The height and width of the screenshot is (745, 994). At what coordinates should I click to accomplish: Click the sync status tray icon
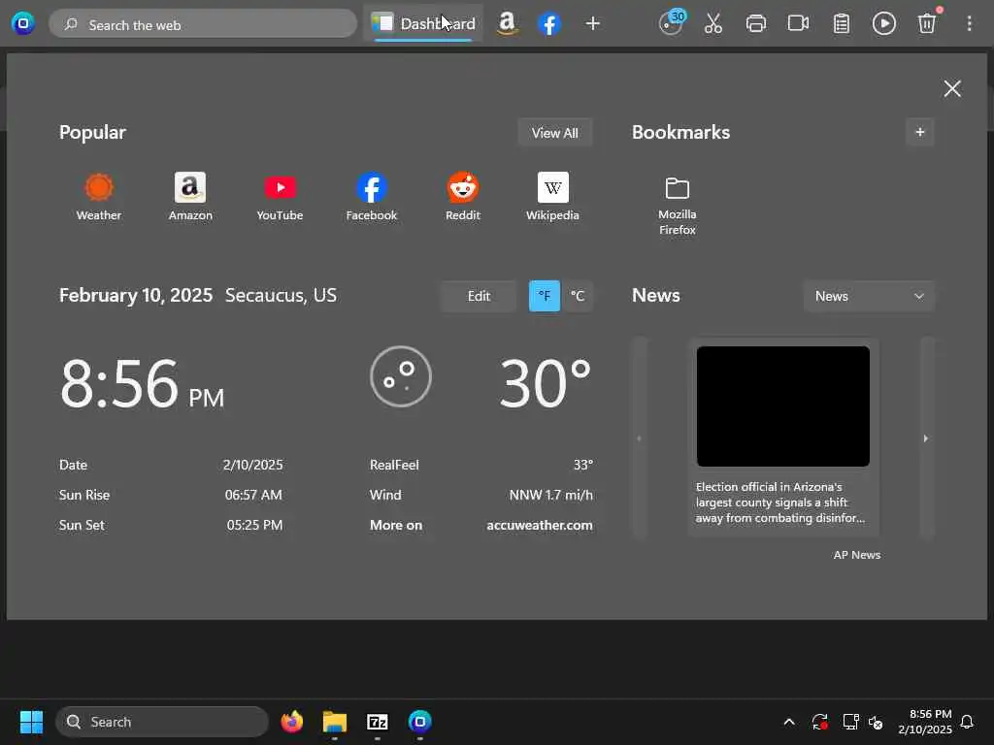(x=819, y=722)
